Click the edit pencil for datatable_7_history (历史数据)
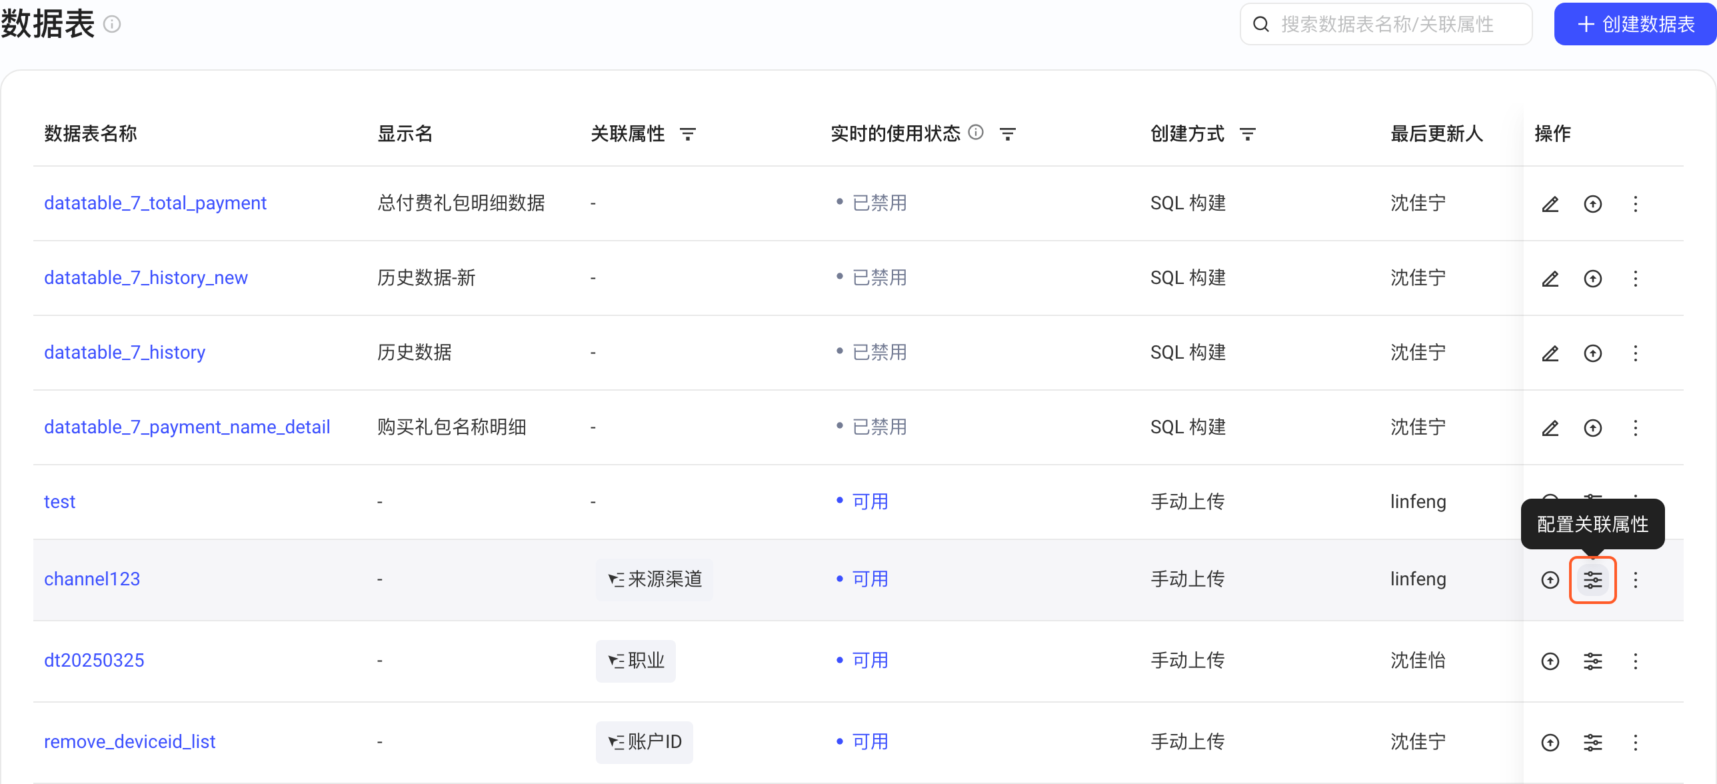Screen dimensions: 1717x784 (1550, 353)
